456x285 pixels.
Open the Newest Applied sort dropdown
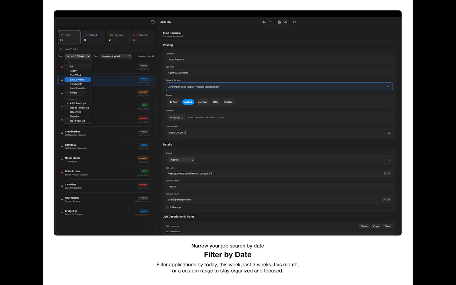point(116,56)
